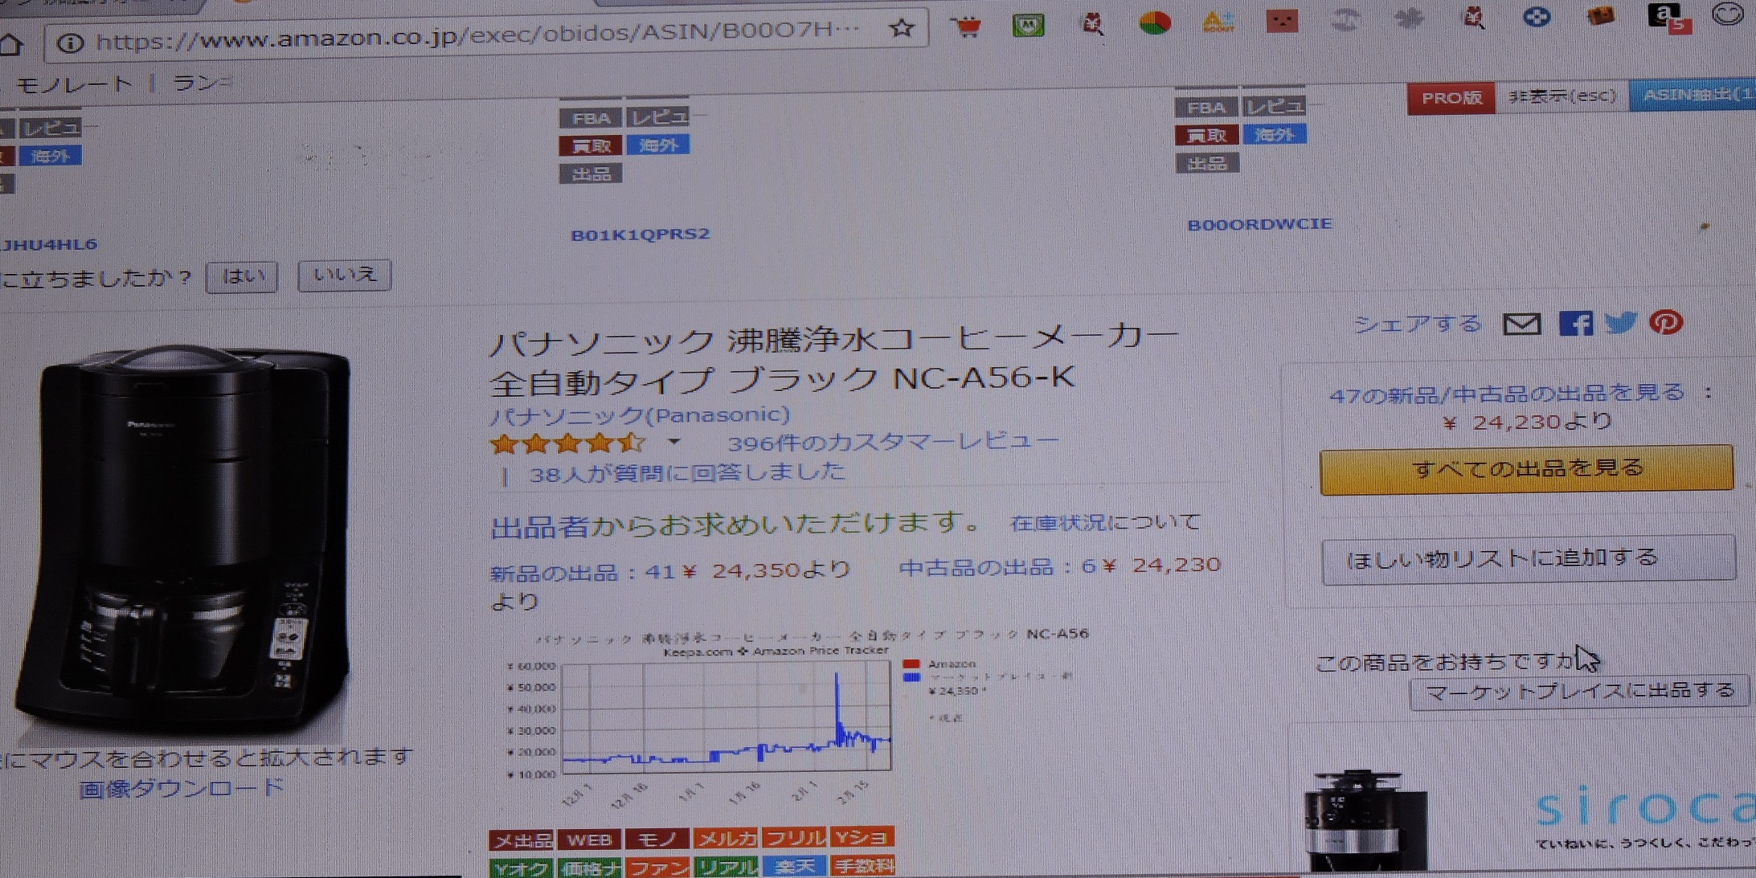The width and height of the screenshot is (1756, 878).
Task: Click the 価格ナ shortcut button
Action: (590, 868)
